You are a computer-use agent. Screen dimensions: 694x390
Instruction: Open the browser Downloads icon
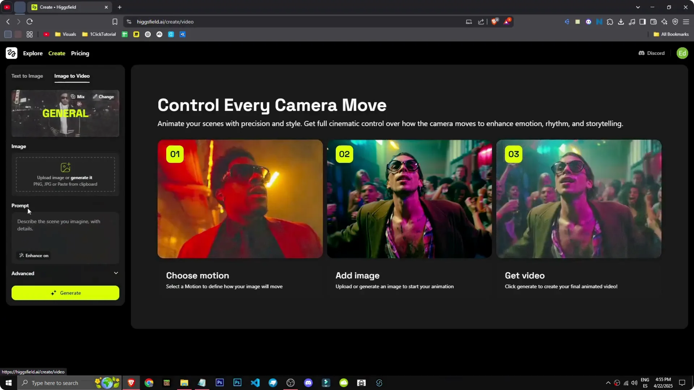tap(621, 22)
